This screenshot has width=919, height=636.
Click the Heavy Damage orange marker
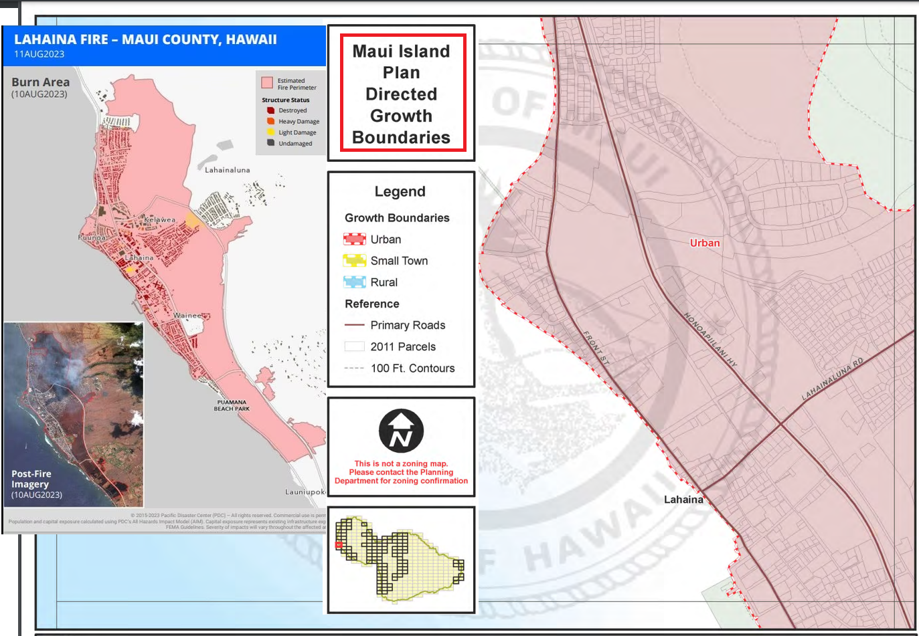(270, 121)
